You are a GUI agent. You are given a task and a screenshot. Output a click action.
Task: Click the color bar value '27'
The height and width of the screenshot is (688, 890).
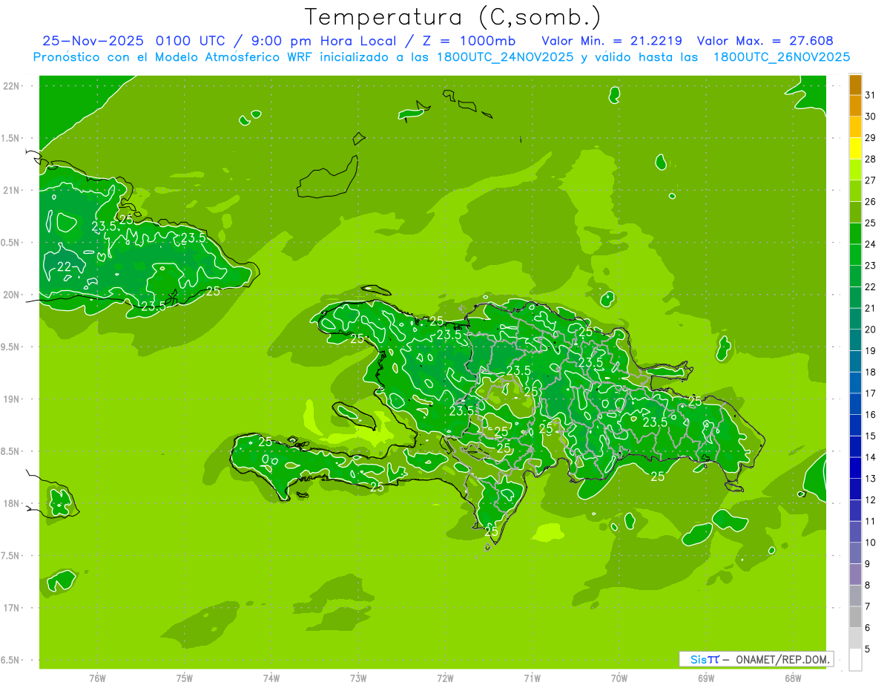pos(871,180)
